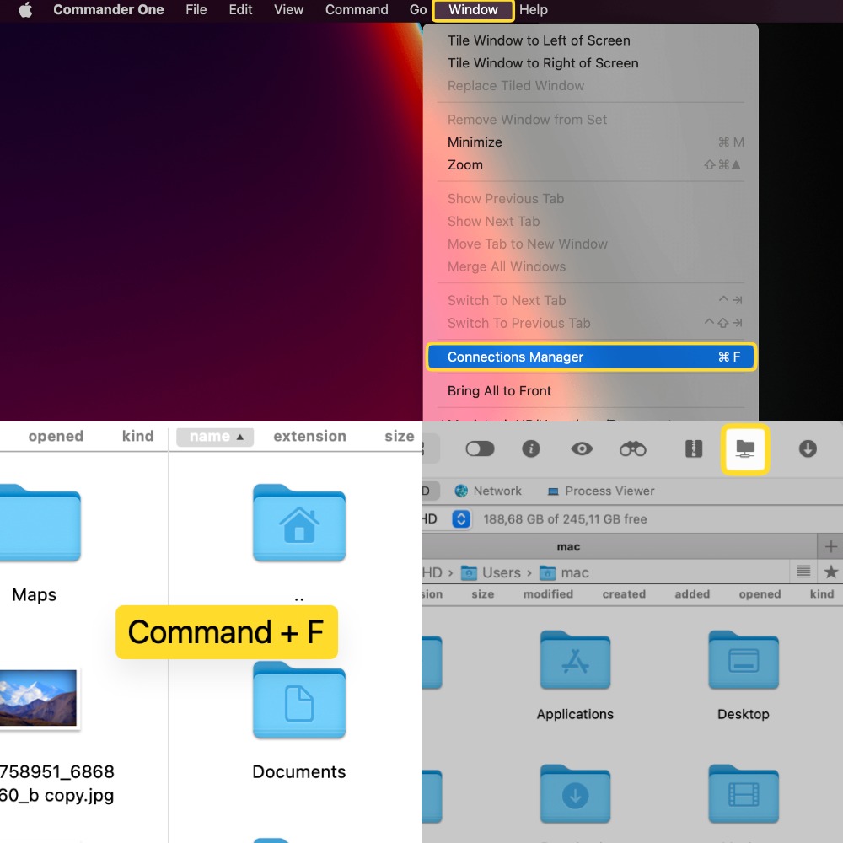This screenshot has width=843, height=843.
Task: Open the downloads queue with the down-arrow icon
Action: 807,448
